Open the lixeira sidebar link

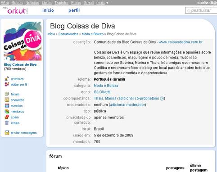click(15, 123)
